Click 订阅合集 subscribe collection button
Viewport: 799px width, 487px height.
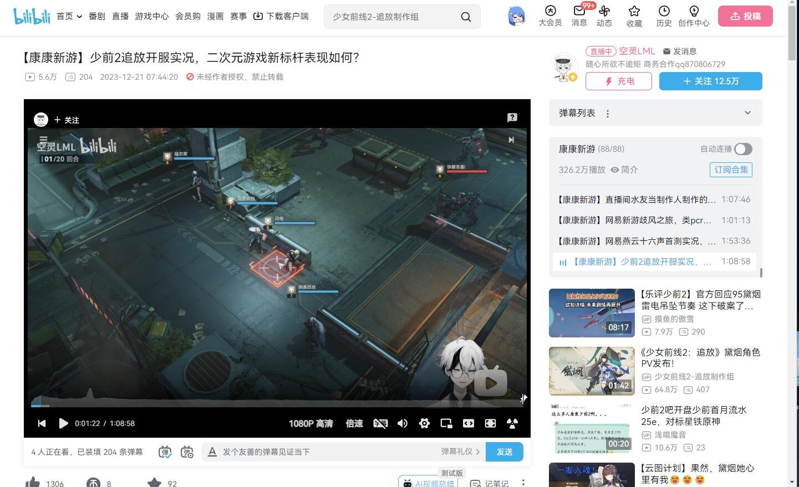[x=731, y=170]
